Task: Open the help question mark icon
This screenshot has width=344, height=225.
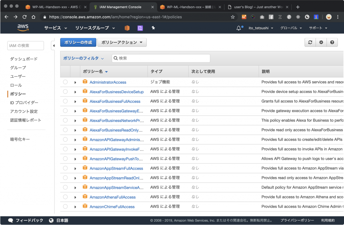Action: point(332,42)
